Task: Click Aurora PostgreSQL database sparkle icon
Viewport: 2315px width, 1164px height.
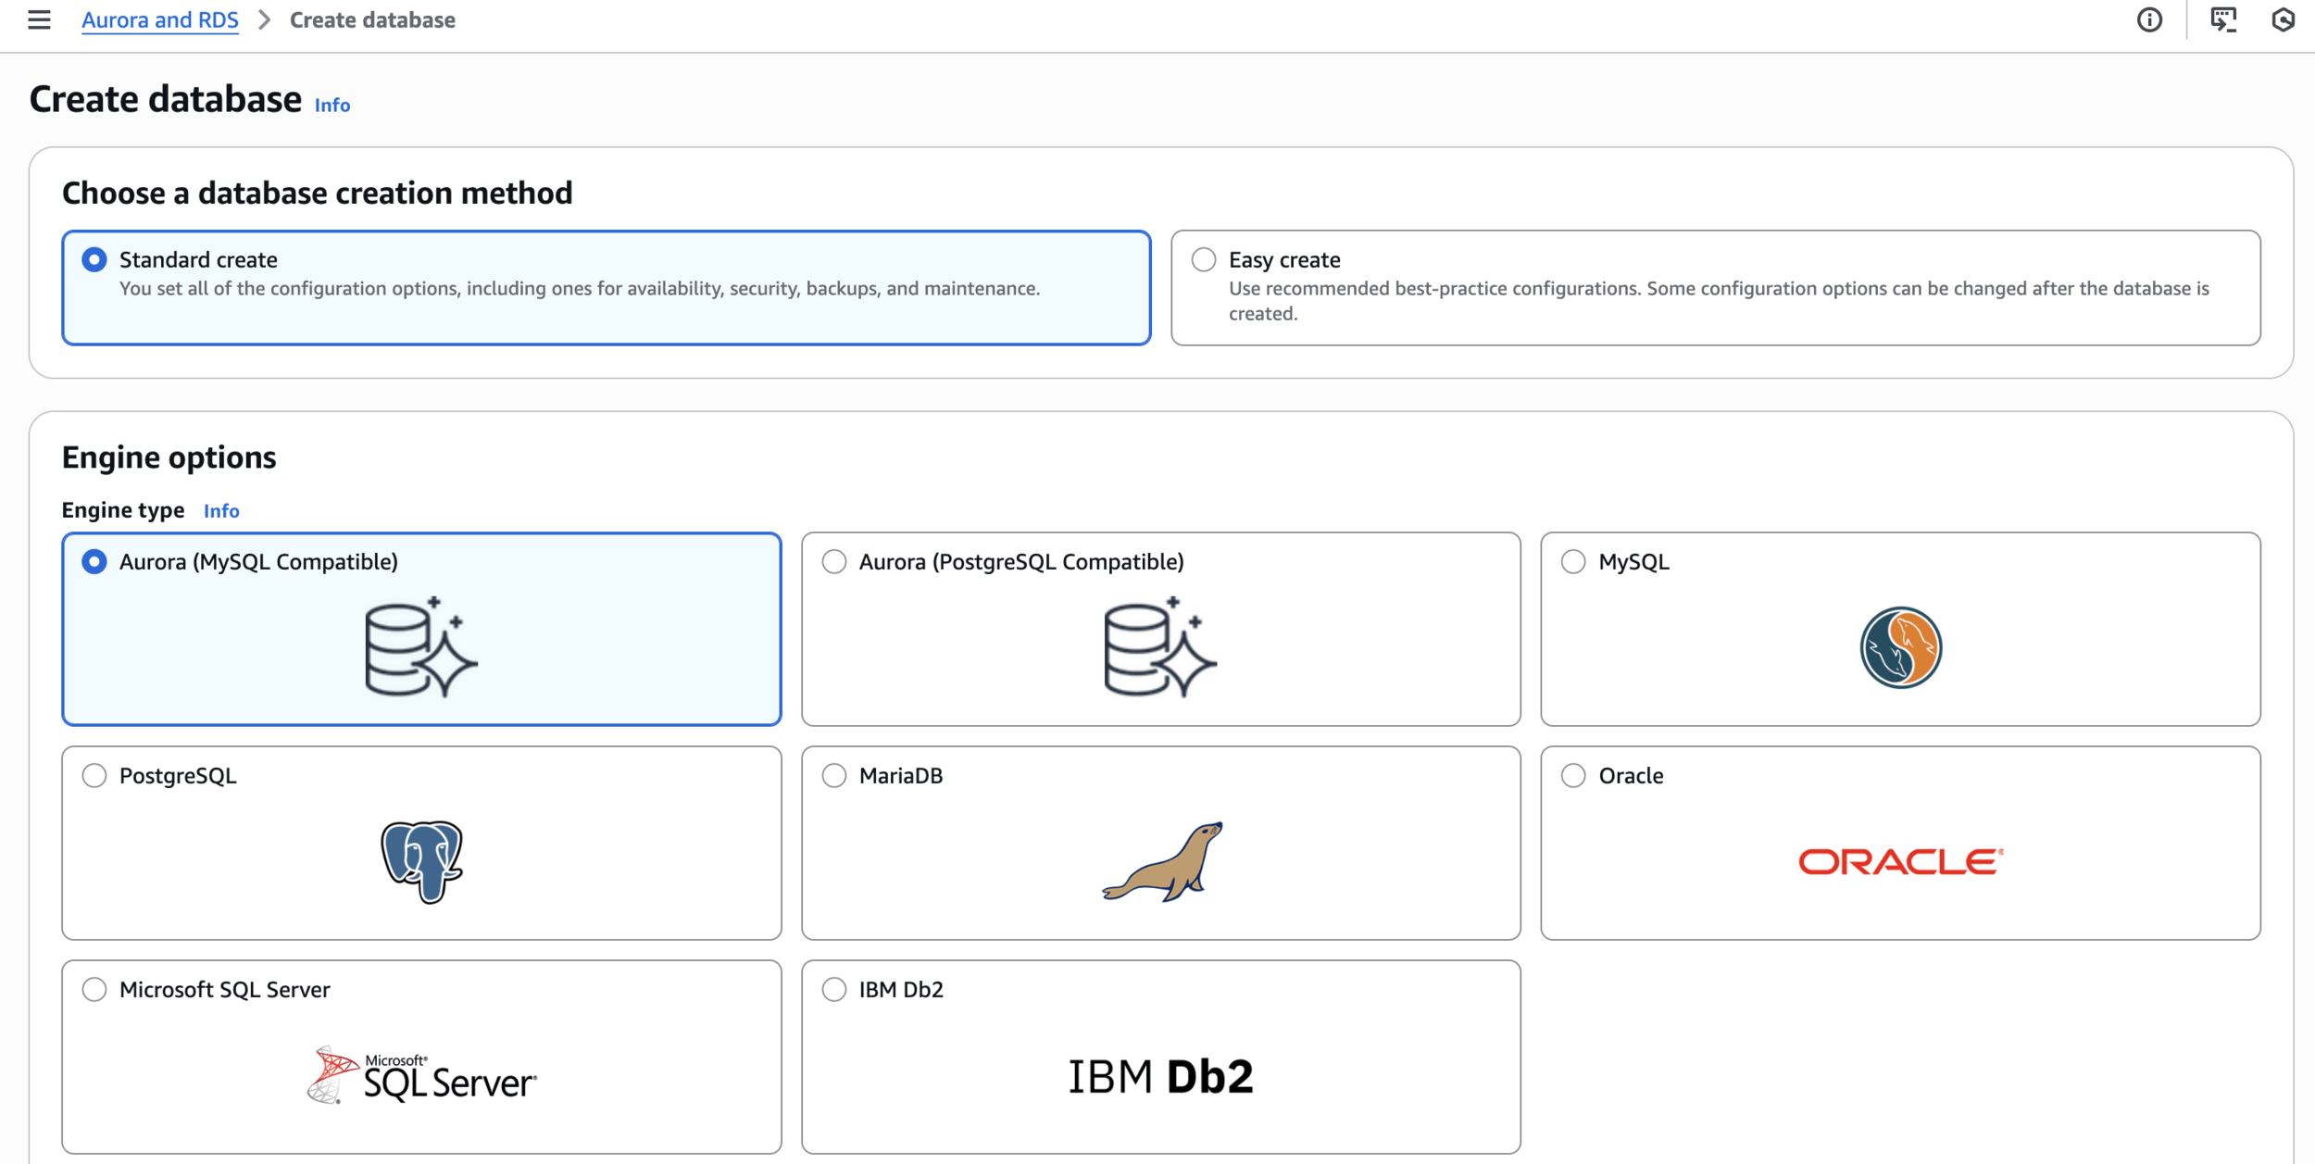Action: coord(1159,647)
